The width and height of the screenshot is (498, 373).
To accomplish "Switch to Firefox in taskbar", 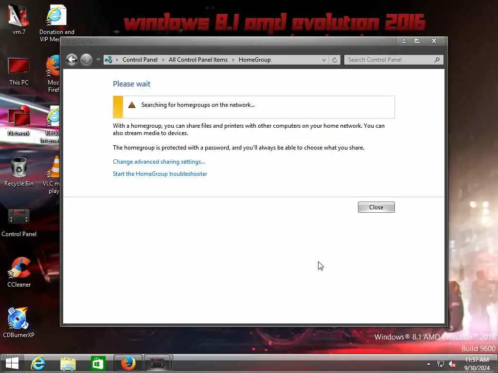I will (128, 363).
